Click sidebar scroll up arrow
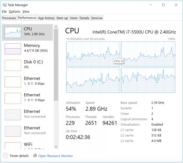Viewport: 183px width, 163px height. 56,27
